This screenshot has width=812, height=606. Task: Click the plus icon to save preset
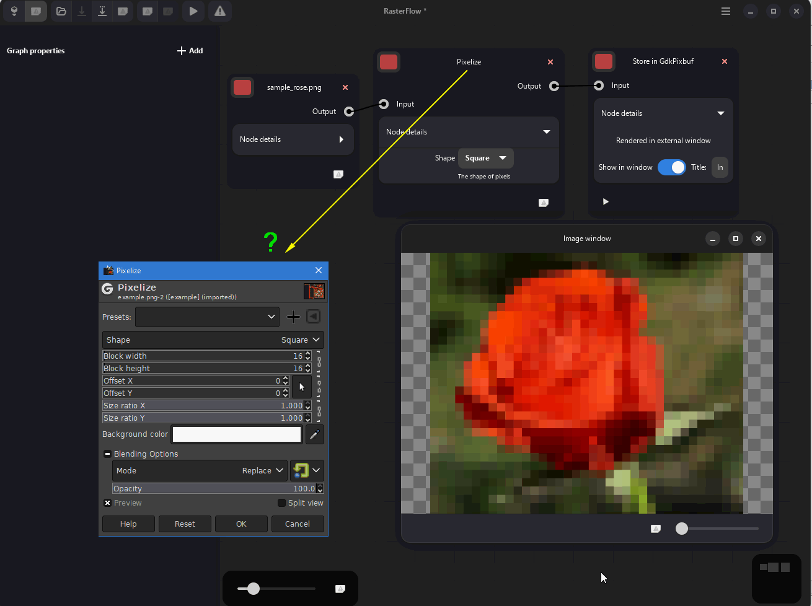[x=293, y=317]
